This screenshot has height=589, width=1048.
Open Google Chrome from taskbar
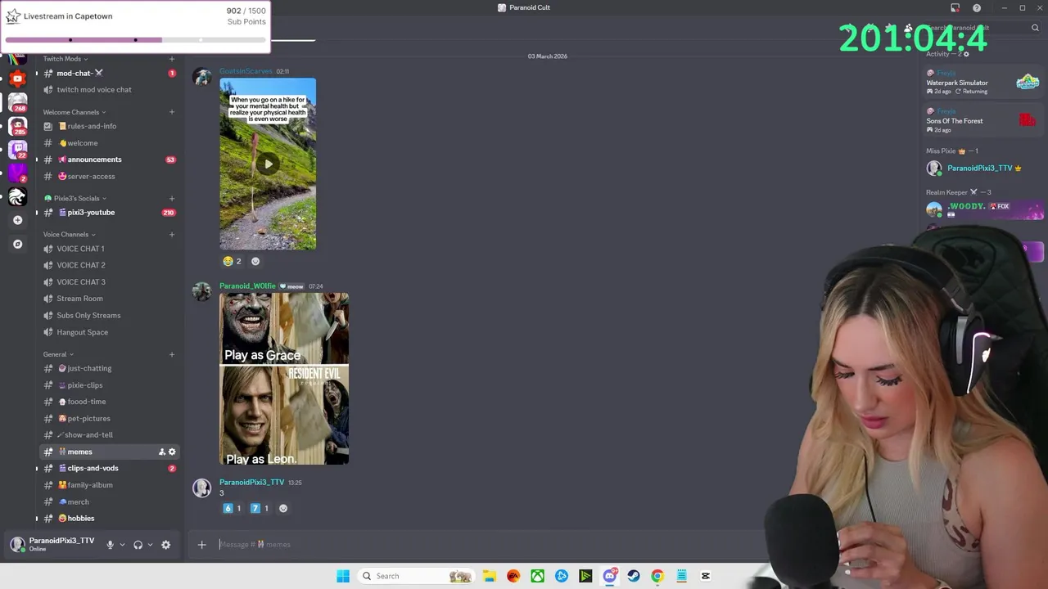tap(657, 576)
